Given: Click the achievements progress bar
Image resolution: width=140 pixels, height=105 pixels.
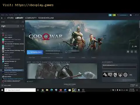Looking at the screenshot, I should point(119,67).
